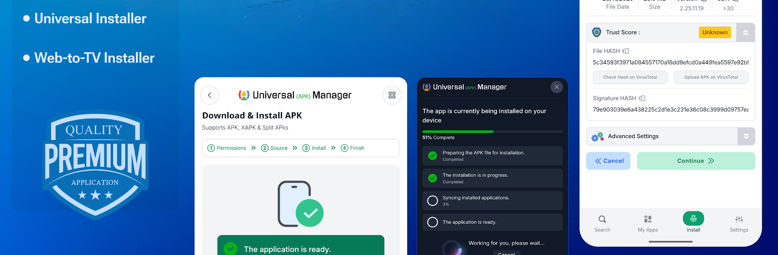
Task: Click Check Hash on VirusTotal
Action: 630,77
